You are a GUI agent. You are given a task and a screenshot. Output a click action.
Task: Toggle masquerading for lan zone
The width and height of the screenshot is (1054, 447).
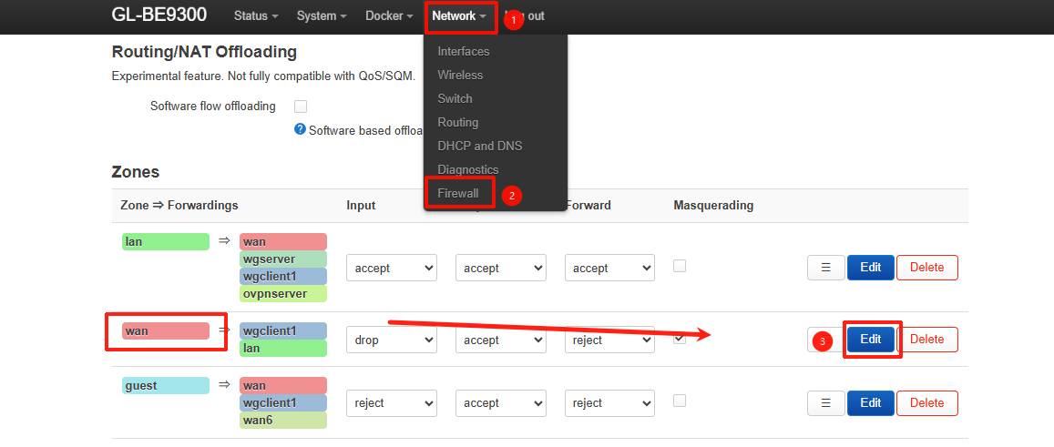(x=680, y=266)
